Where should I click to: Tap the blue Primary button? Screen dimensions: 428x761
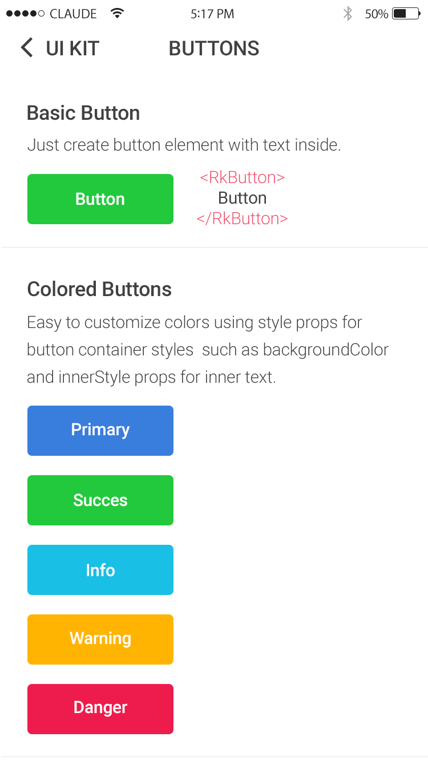100,431
